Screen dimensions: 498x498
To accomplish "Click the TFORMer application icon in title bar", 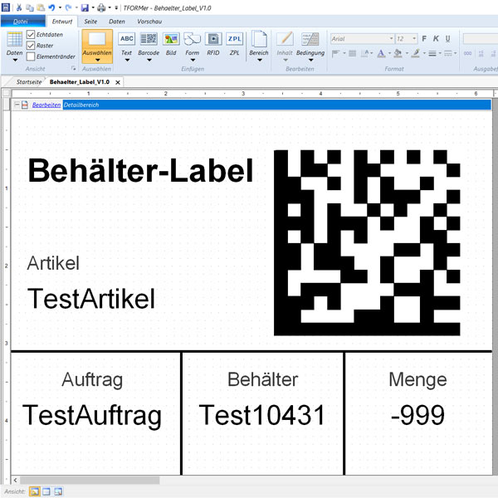I will 6,7.
